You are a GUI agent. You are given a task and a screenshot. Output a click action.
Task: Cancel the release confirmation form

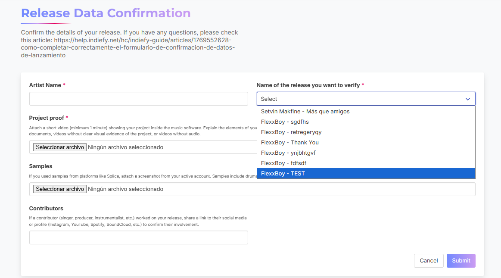[429, 261]
